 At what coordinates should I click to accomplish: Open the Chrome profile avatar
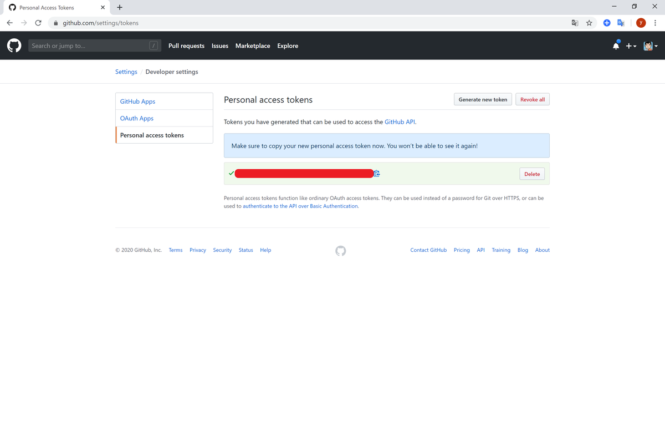(641, 23)
